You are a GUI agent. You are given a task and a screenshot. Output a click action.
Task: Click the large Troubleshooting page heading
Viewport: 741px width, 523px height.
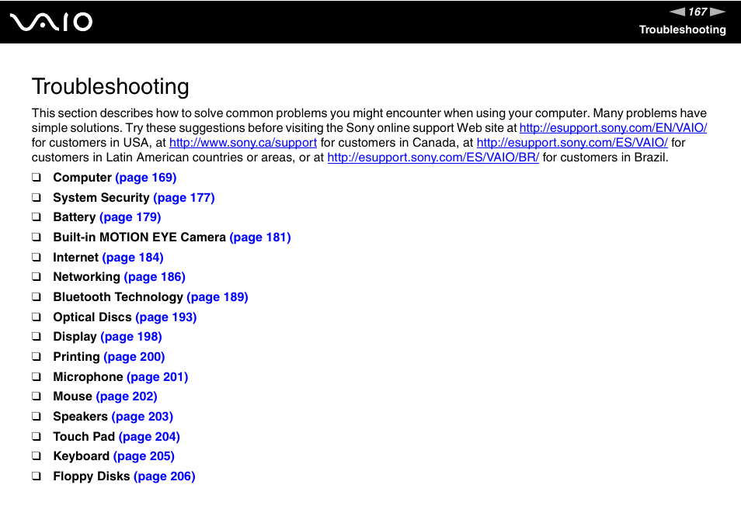click(110, 87)
